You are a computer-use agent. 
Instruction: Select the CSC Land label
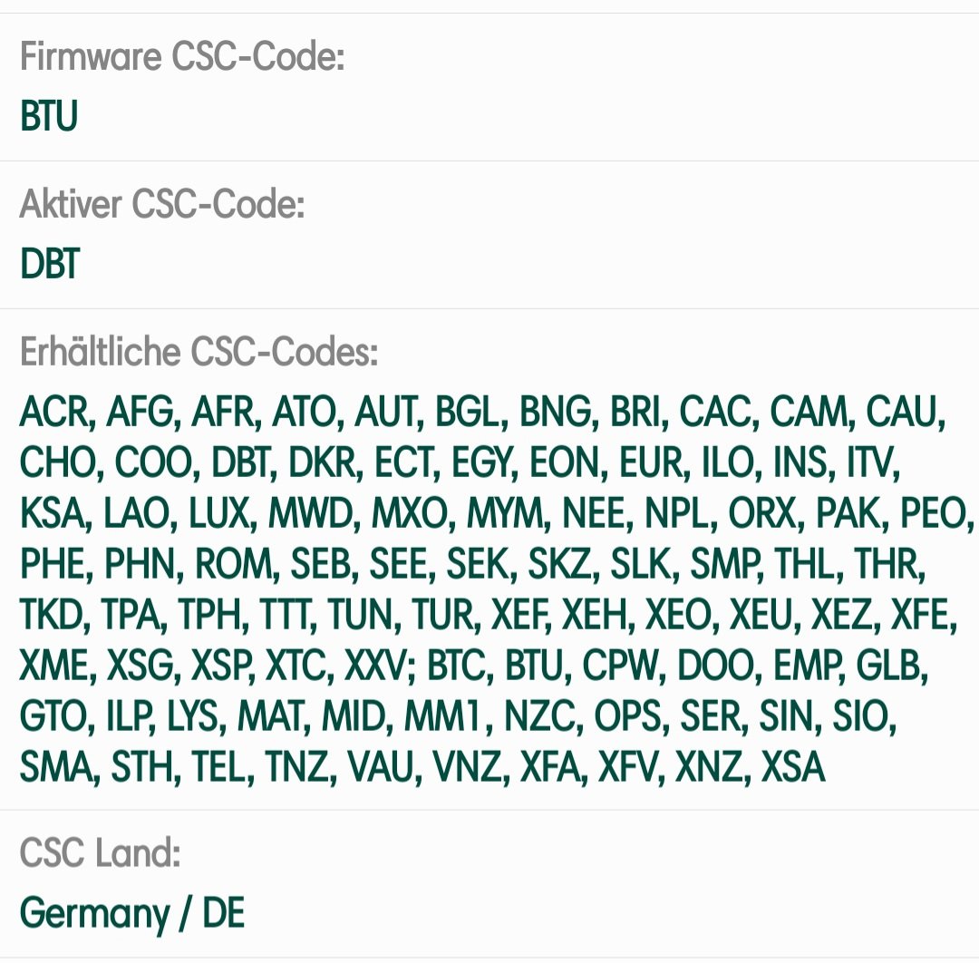click(100, 853)
